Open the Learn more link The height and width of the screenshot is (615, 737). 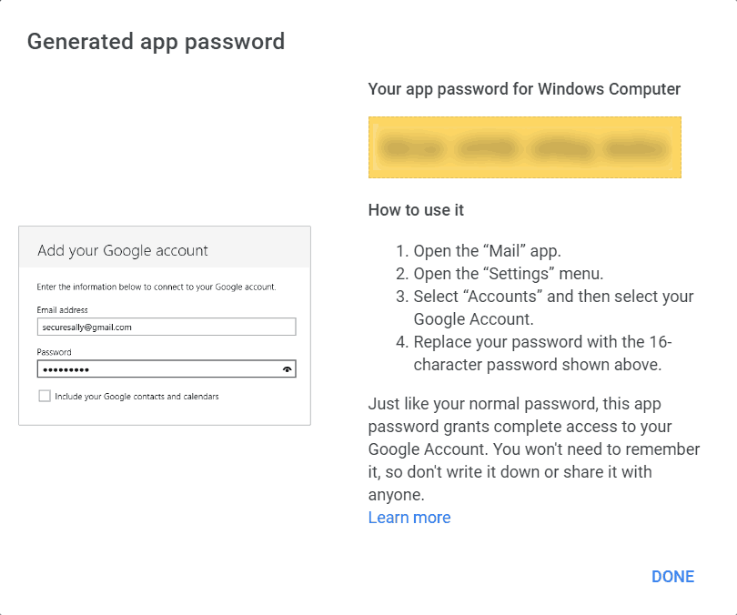[x=409, y=518]
